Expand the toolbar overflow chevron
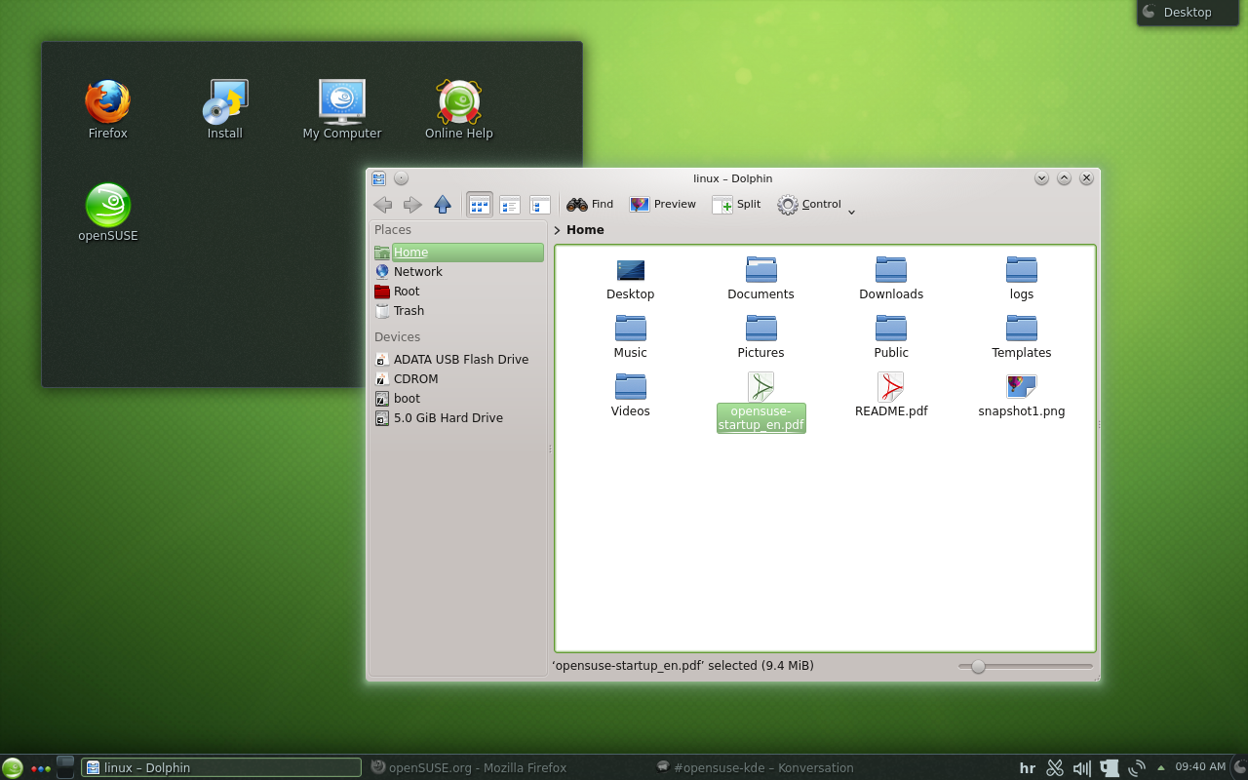 click(x=851, y=212)
